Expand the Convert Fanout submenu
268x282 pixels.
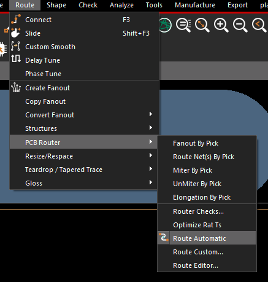pyautogui.click(x=85, y=115)
